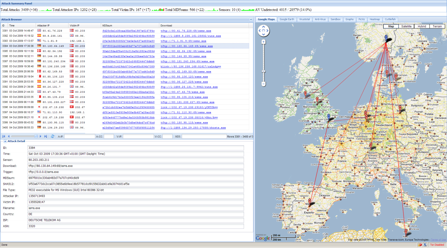Open the Graphs tab
Viewport: 447px width, 248px height.
pos(349,19)
